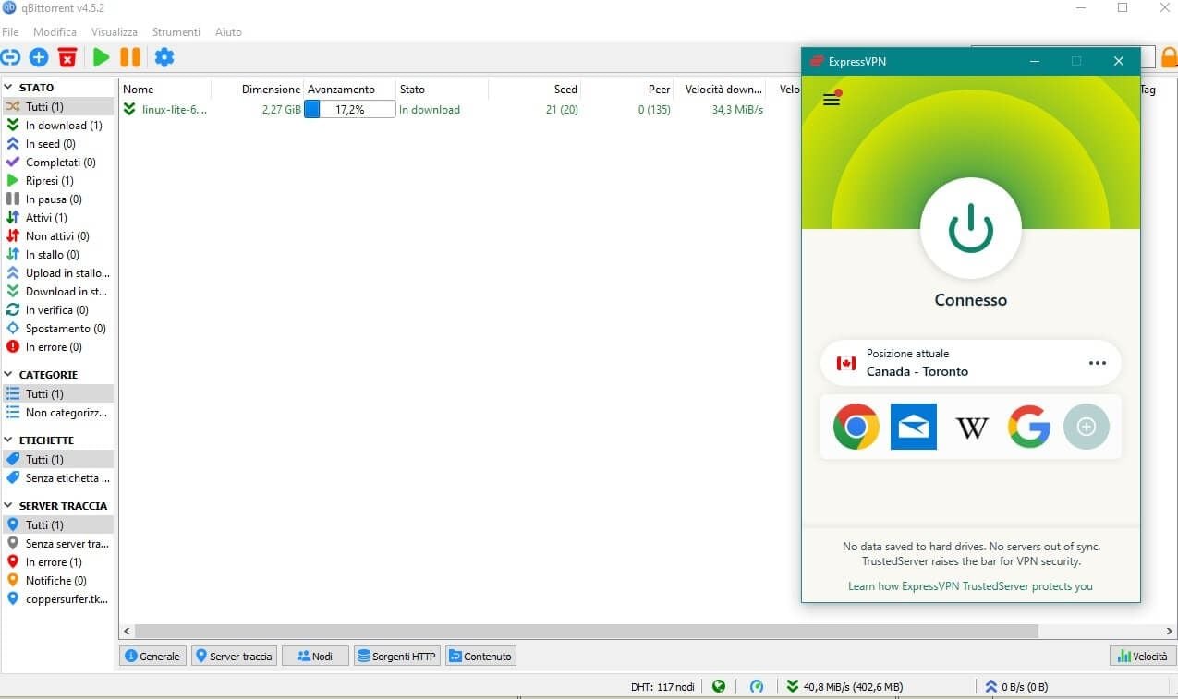Screen dimensions: 1178x699
Task: Click the orange lock icon in qBittorrent
Action: [x=1170, y=58]
